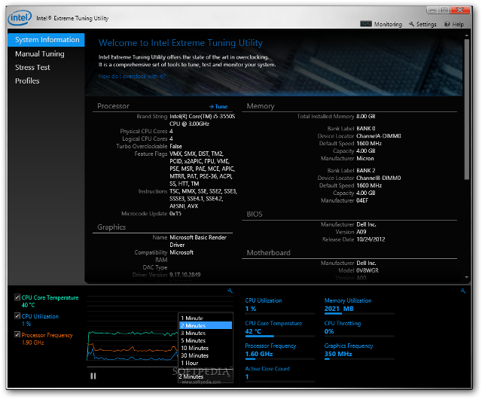Click the Turbo Overclockable False value

[x=175, y=146]
